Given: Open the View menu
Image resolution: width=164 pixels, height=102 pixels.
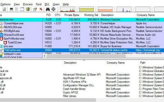Looking at the screenshot, I should coord(17,4).
